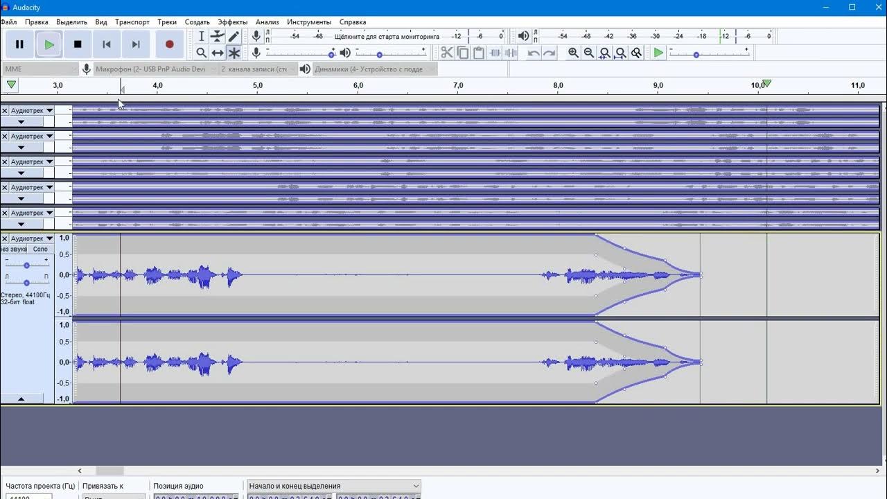Image resolution: width=887 pixels, height=499 pixels.
Task: Open the topmost track's Аудиотрек menu
Action: pos(32,110)
